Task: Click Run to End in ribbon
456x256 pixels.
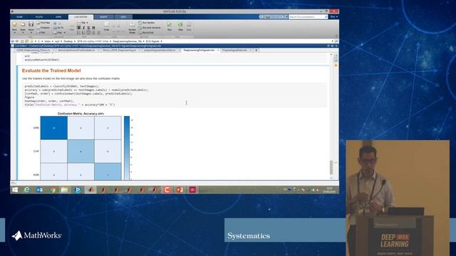Action: [x=146, y=33]
